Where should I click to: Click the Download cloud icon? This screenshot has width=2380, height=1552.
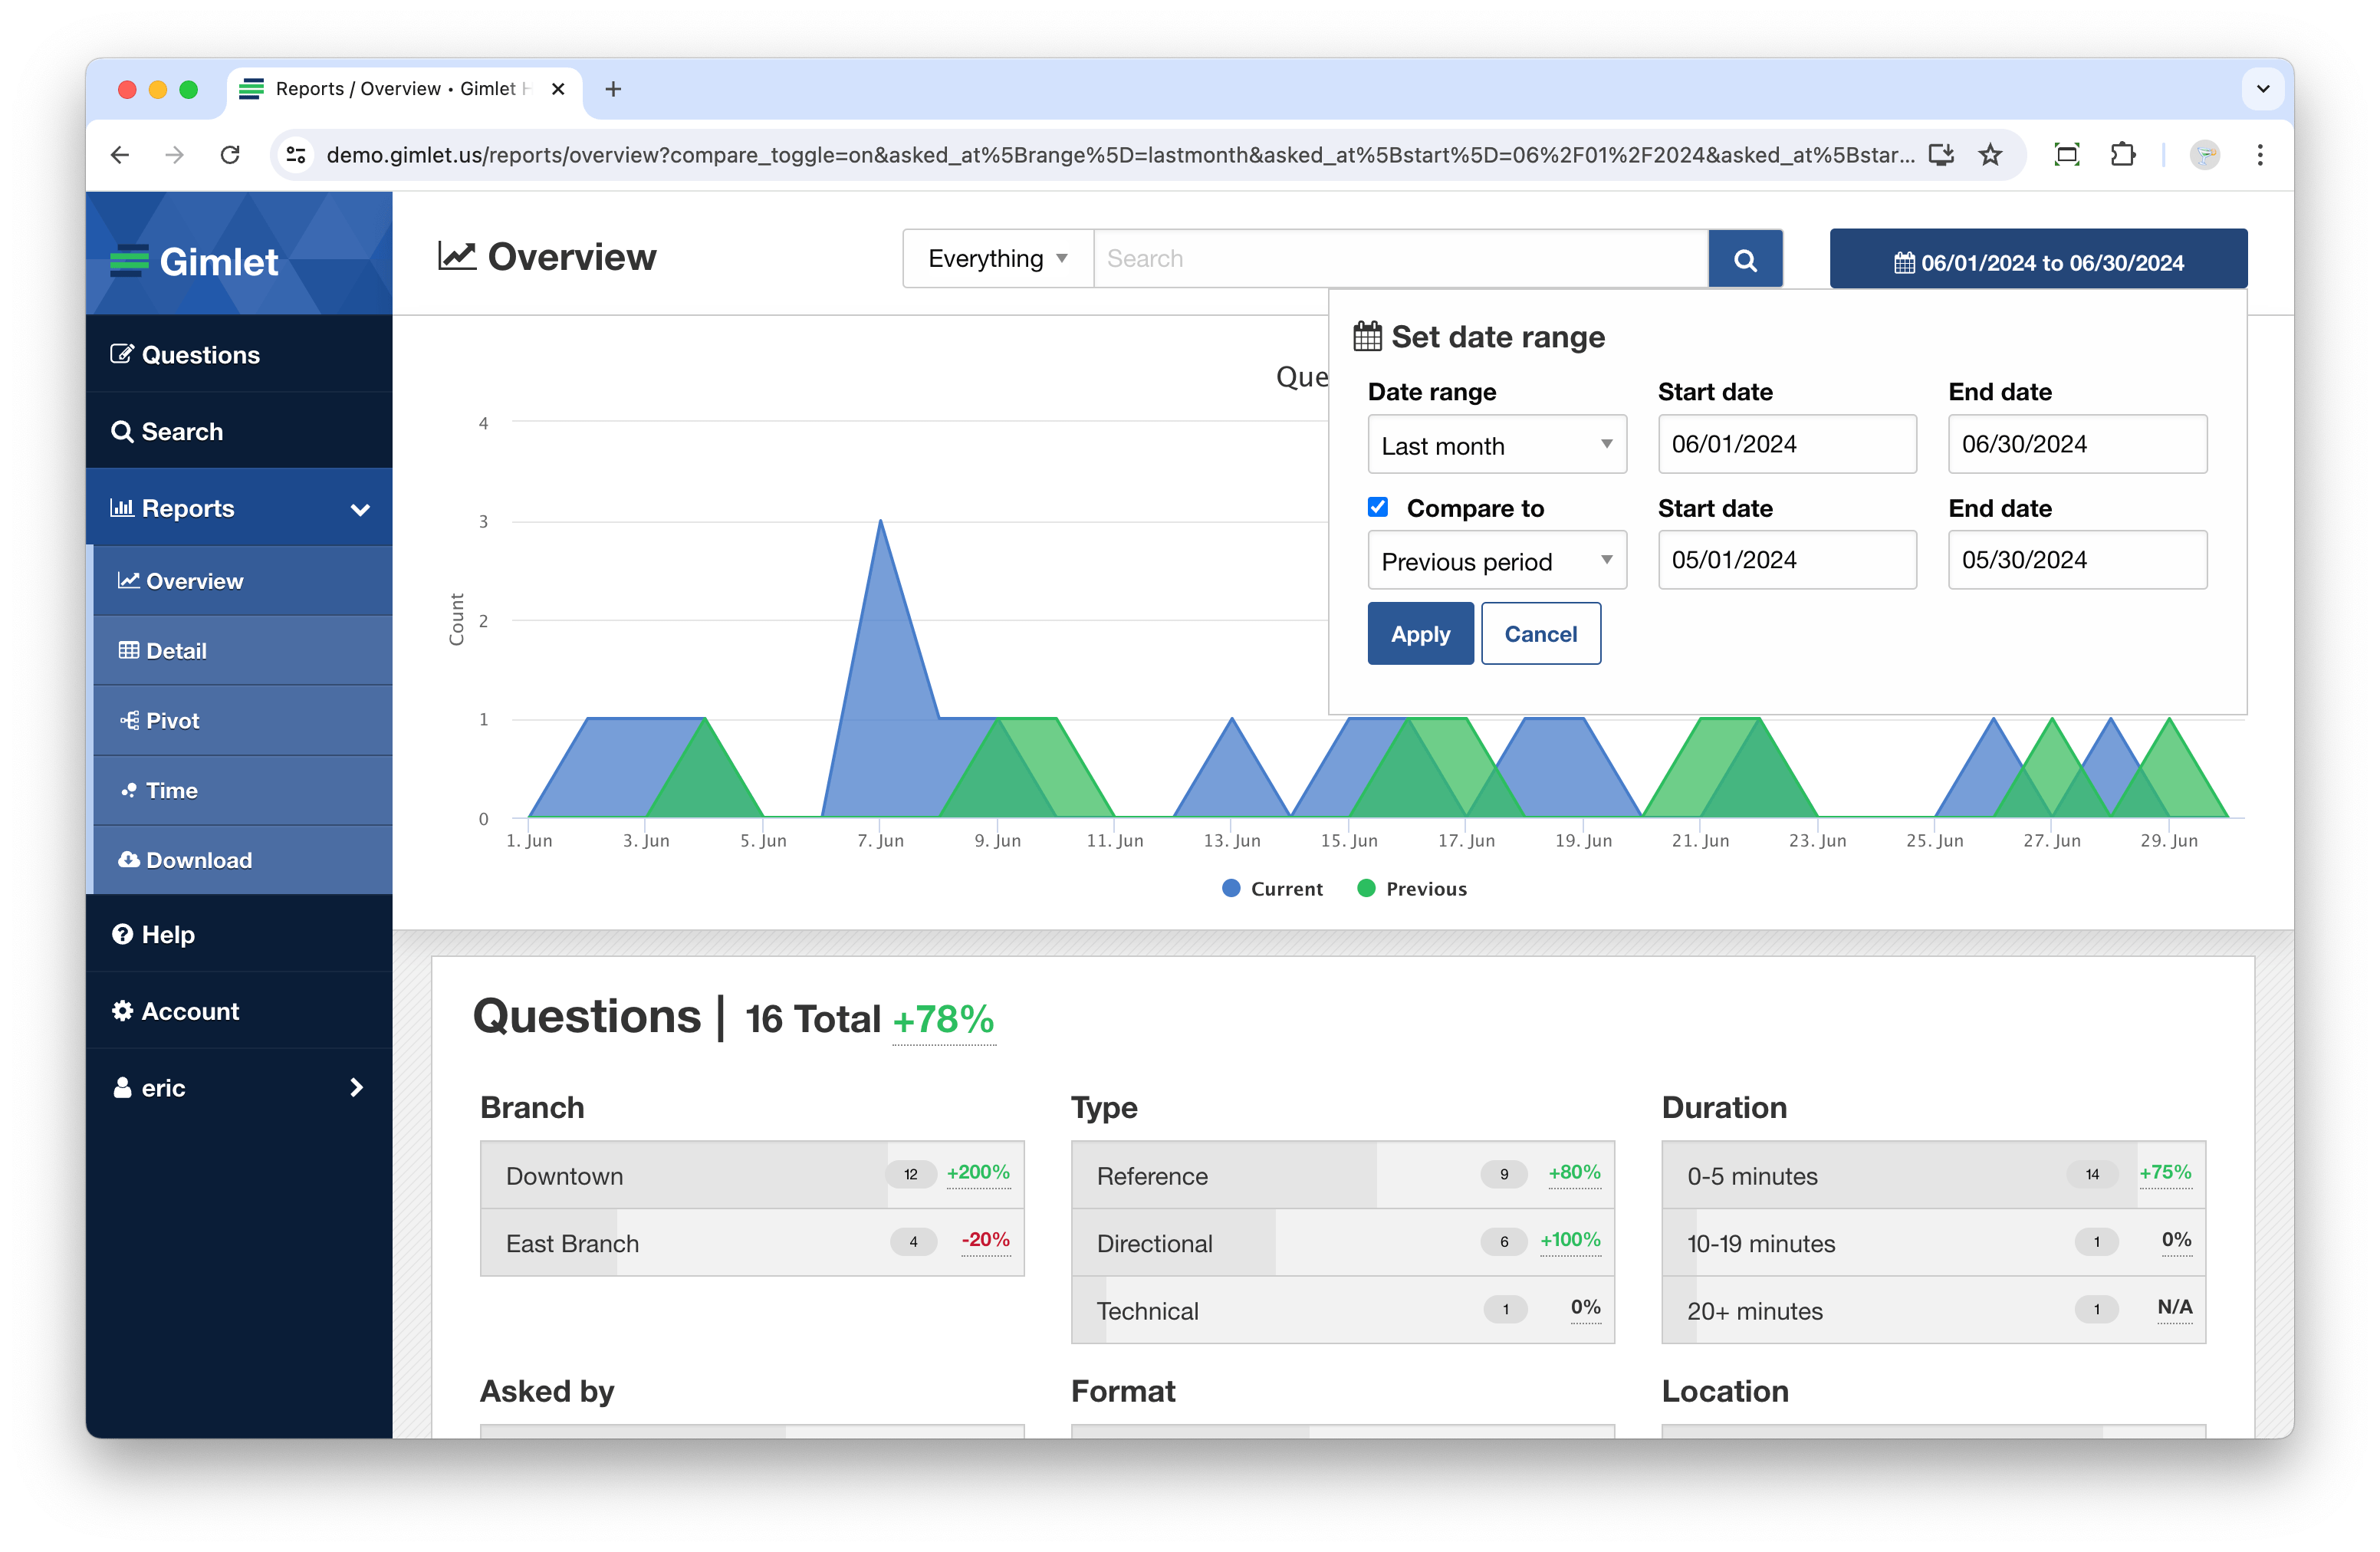tap(129, 859)
